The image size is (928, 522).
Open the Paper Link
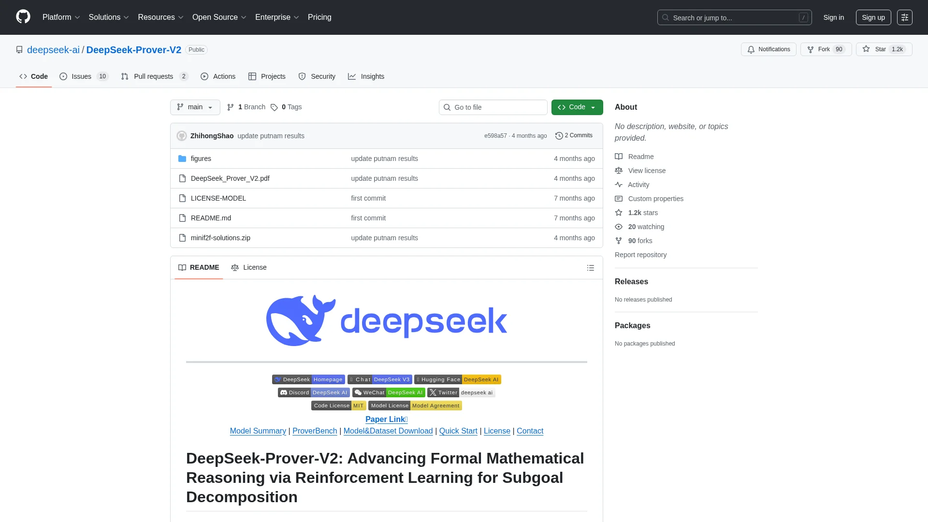pyautogui.click(x=386, y=420)
